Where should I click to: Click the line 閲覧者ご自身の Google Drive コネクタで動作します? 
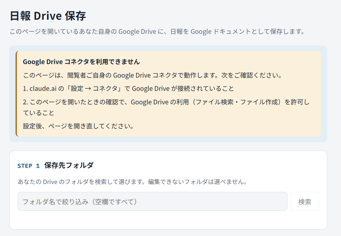pyautogui.click(x=152, y=75)
